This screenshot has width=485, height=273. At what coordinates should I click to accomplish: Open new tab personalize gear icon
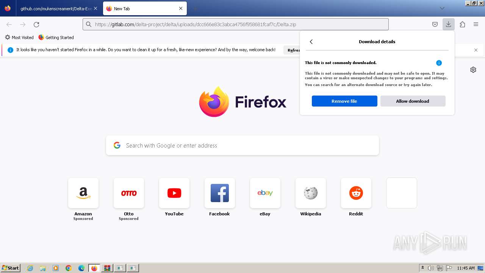pos(473,70)
